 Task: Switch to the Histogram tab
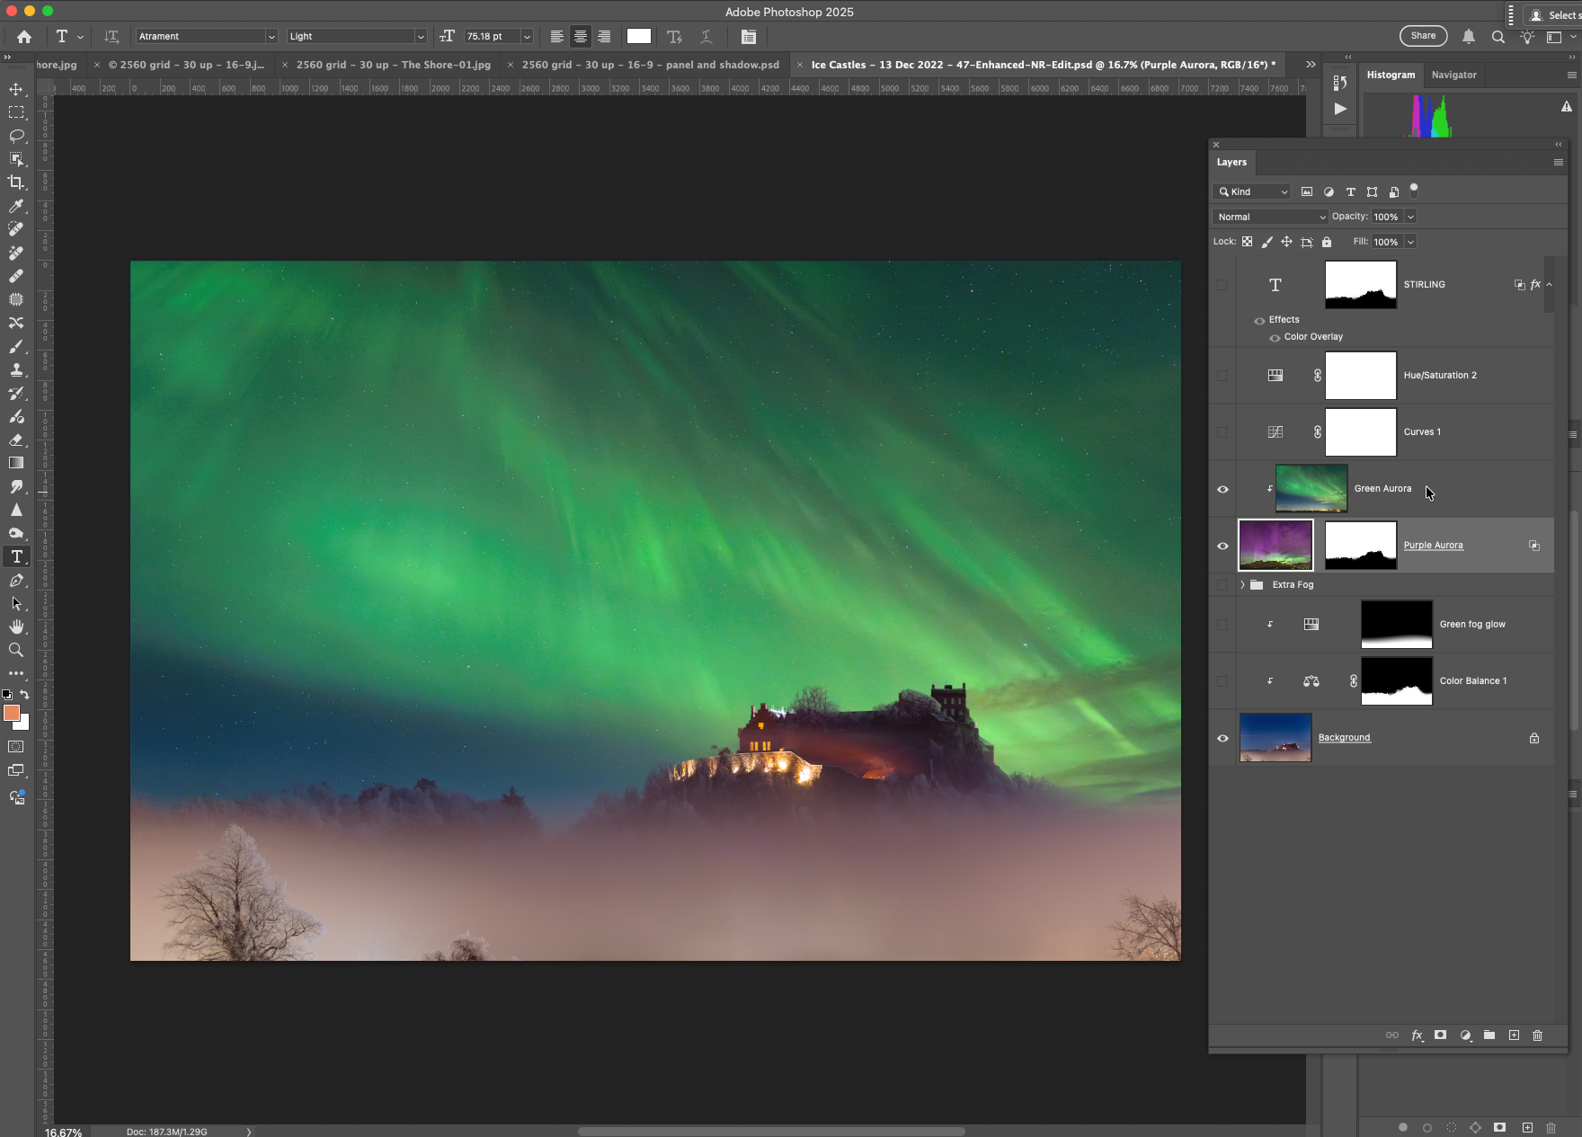1391,75
